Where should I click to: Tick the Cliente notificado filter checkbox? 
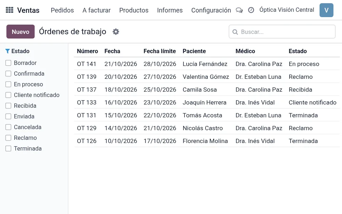click(x=8, y=95)
